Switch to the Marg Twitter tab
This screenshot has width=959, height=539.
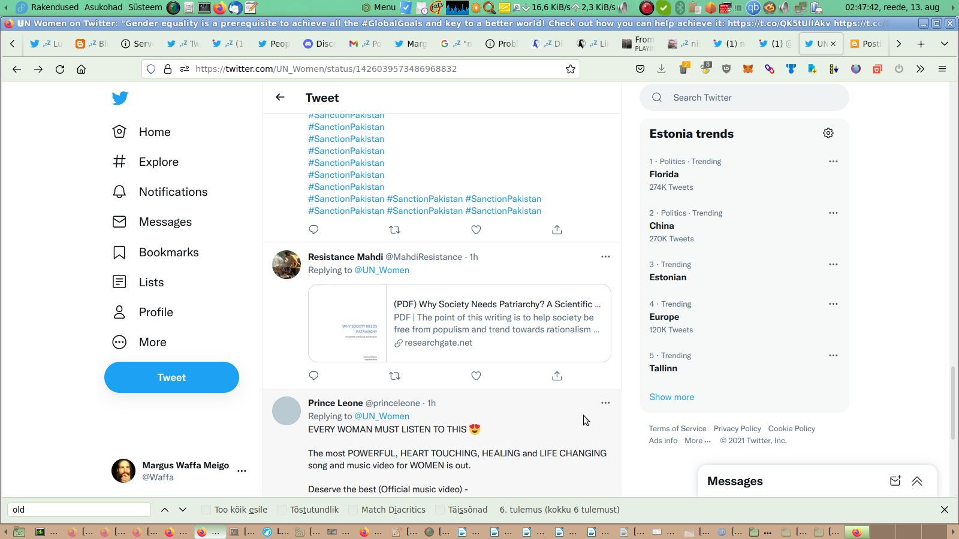411,44
